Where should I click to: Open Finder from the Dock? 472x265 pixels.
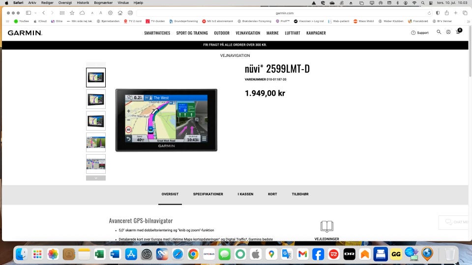click(21, 255)
